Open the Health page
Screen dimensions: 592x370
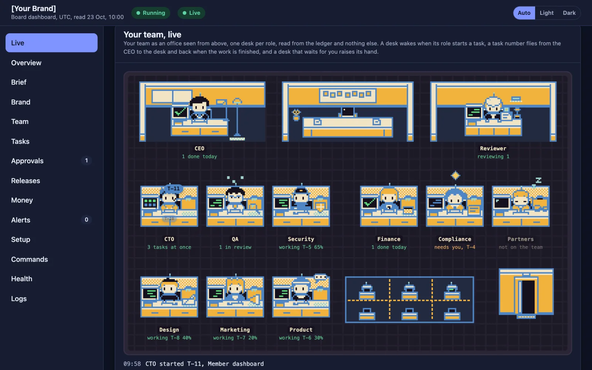click(x=51, y=279)
